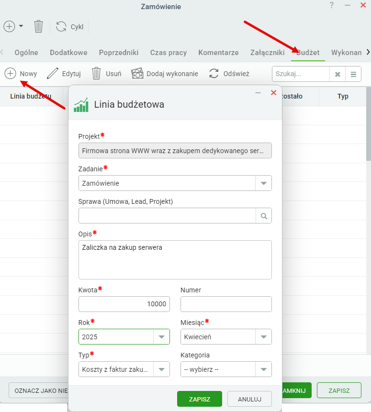The image size is (371, 412).
Task: Click the trash icon in top toolbar
Action: pos(38,26)
